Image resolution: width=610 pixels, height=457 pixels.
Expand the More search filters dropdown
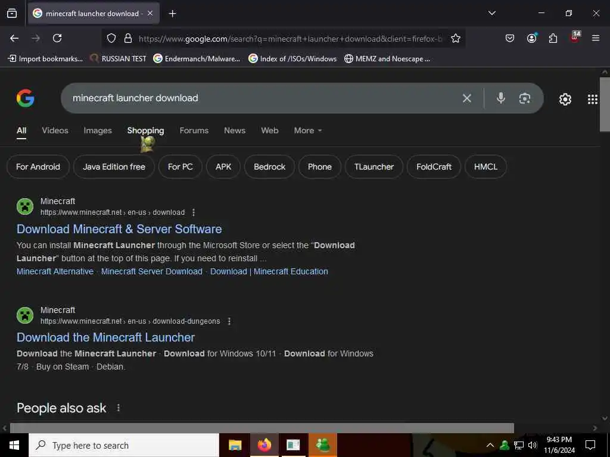click(x=308, y=130)
